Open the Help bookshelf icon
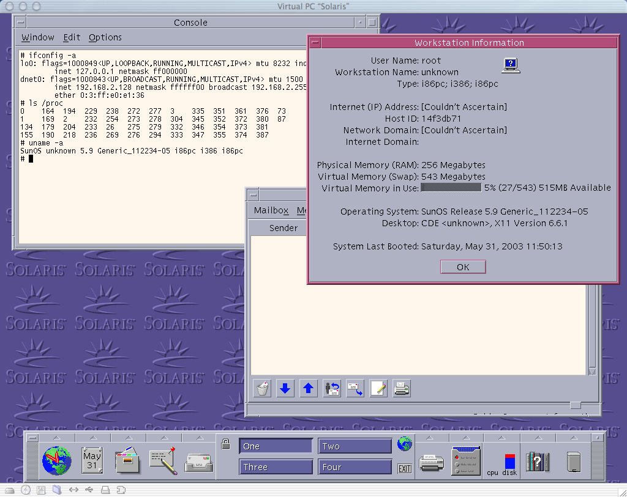Viewport: 627px width, 497px height. [538, 462]
